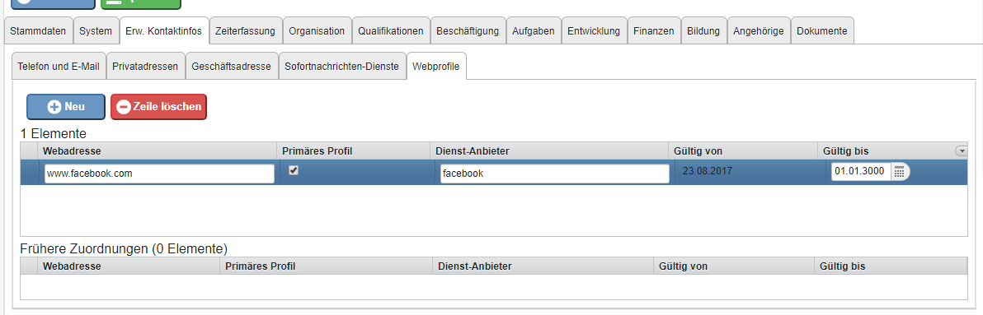Screen dimensions: 983x315
Task: Click the Webadresse field containing www.facebook.com
Action: pyautogui.click(x=159, y=174)
